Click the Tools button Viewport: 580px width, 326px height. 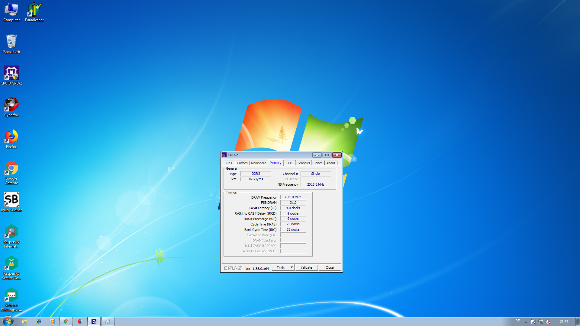point(281,267)
